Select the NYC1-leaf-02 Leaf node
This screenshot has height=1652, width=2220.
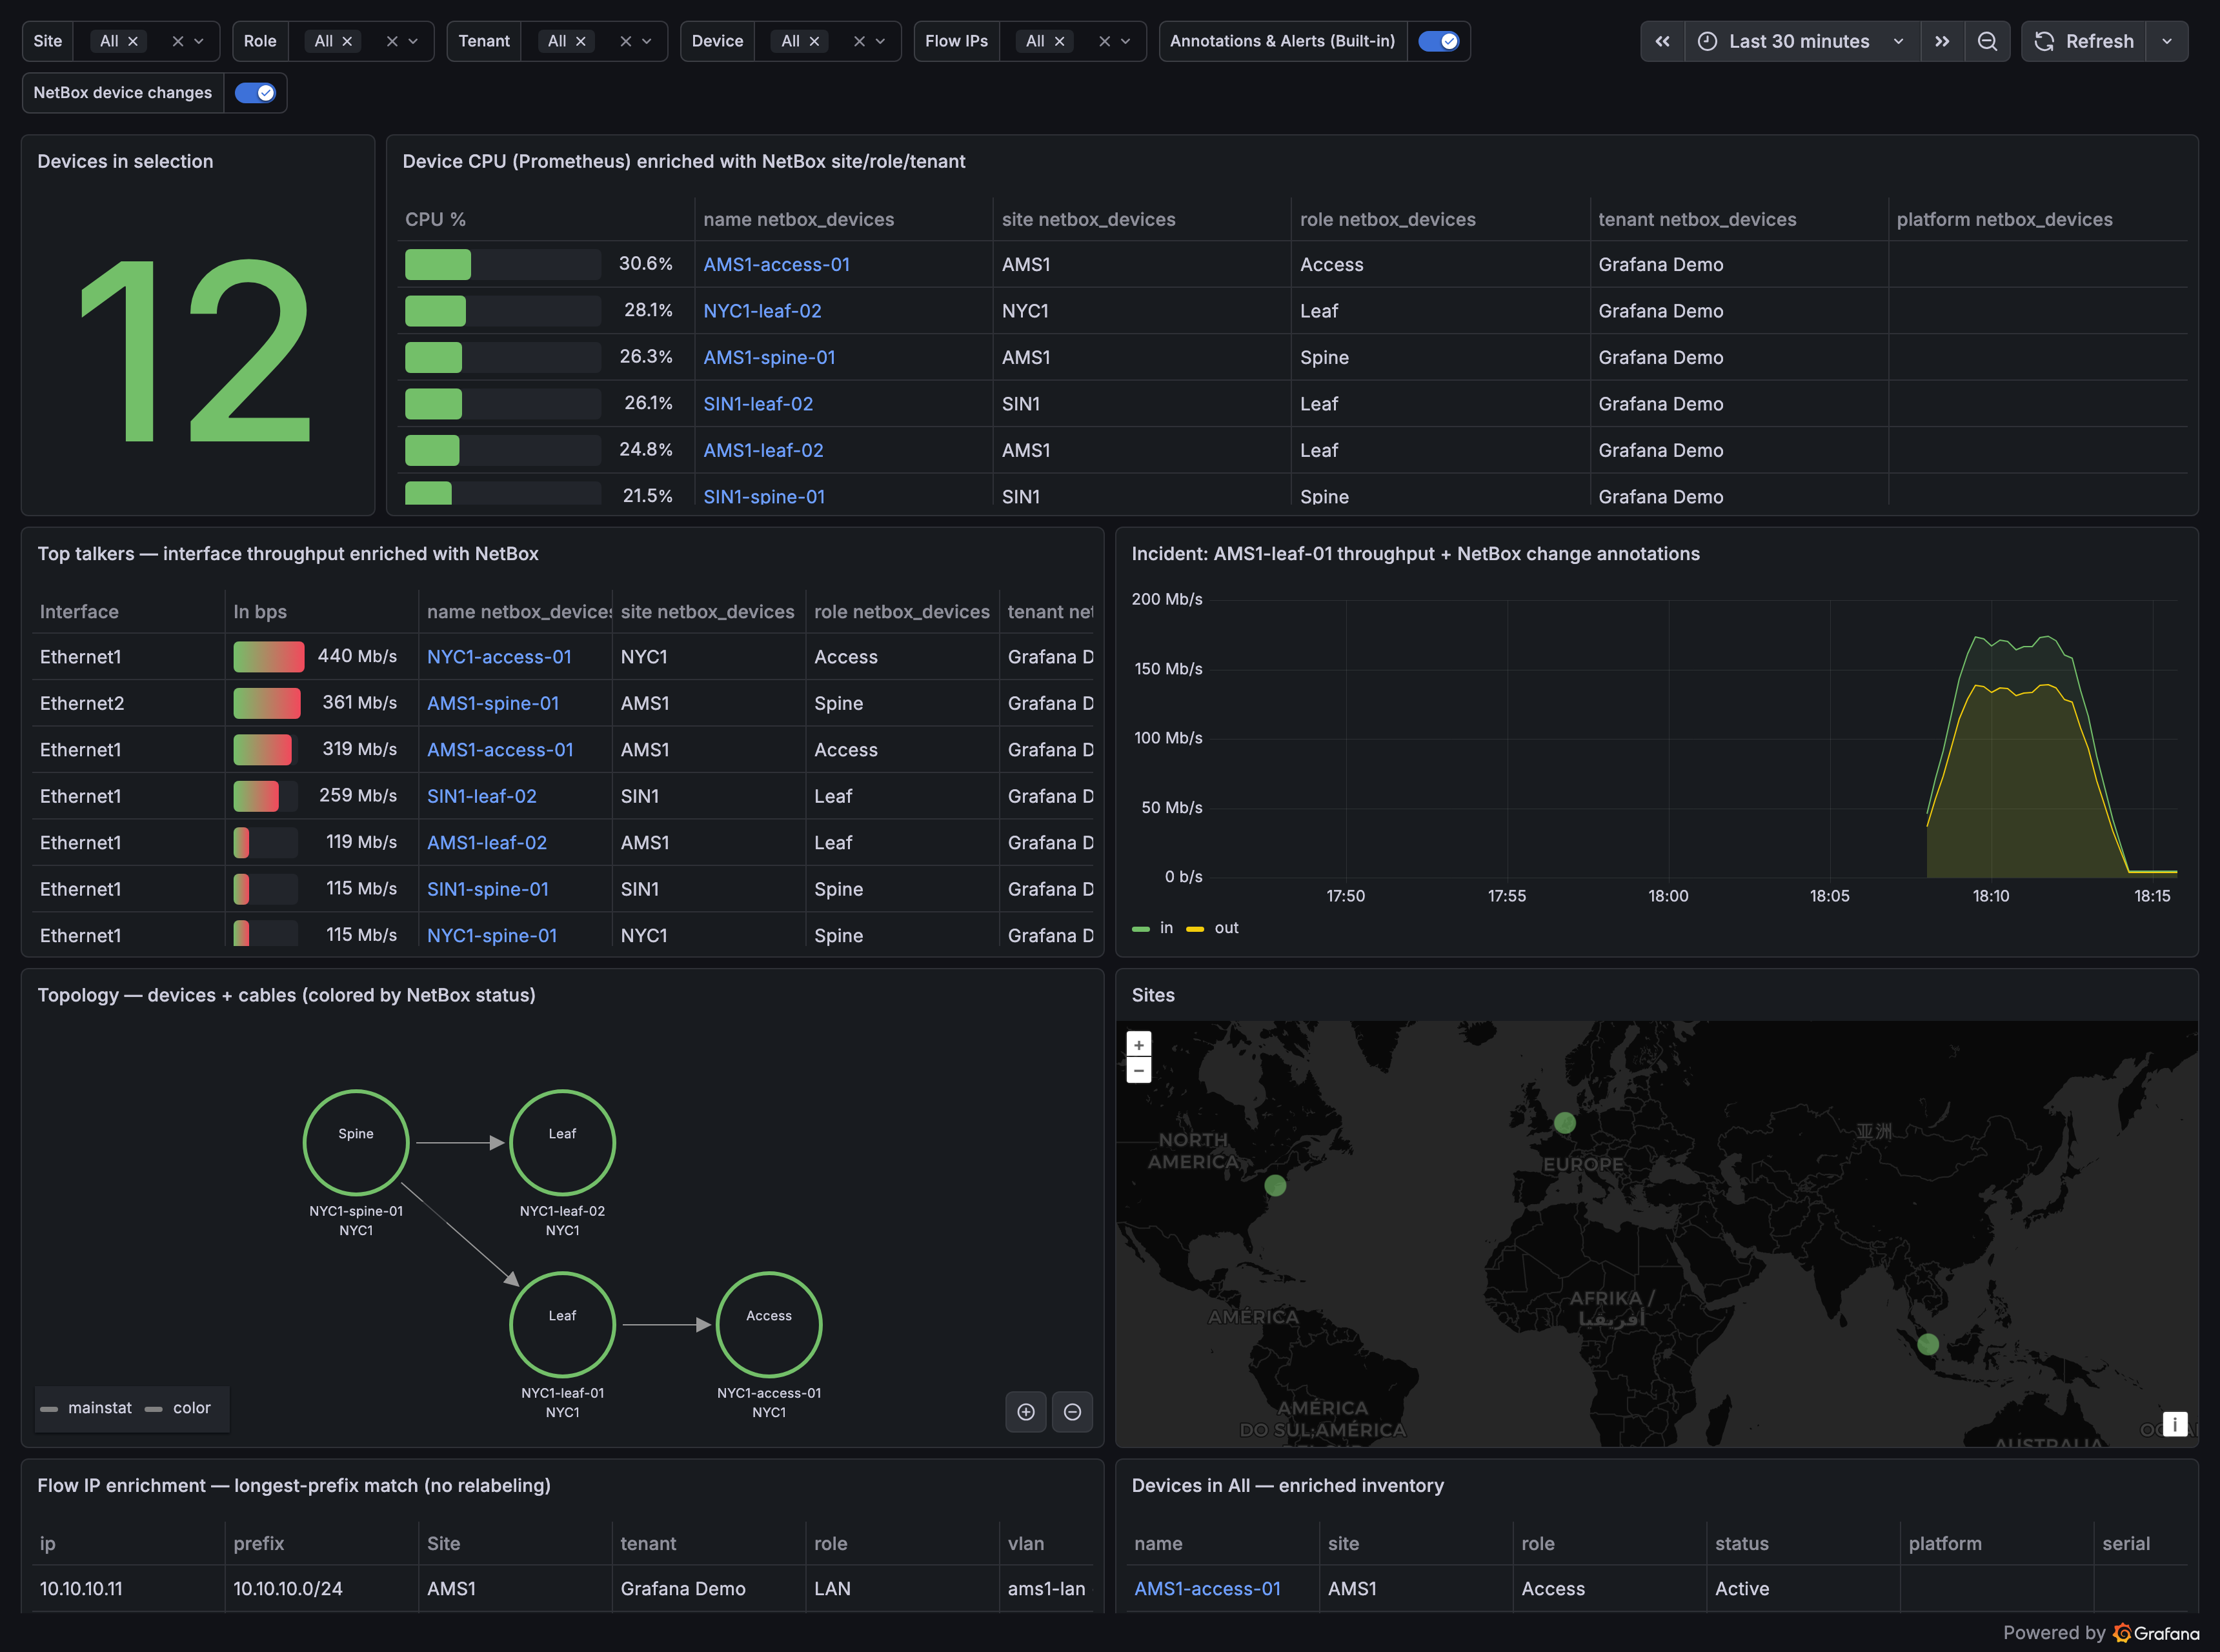pos(562,1142)
